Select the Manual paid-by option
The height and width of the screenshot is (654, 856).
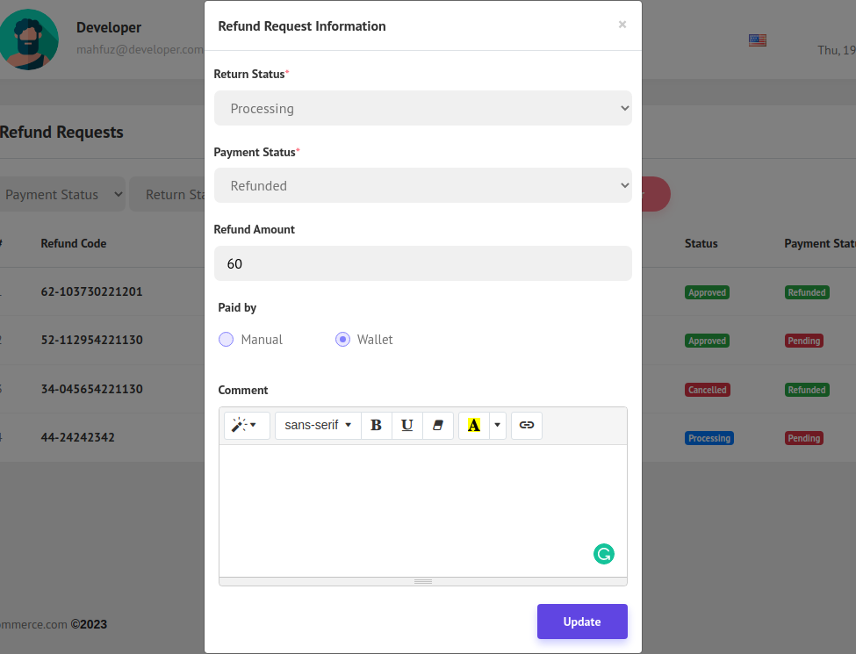pos(227,340)
